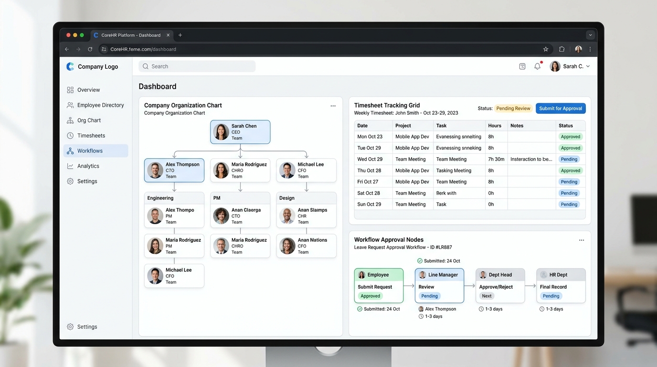
Task: Expand the Sarah C. account dropdown
Action: [588, 66]
